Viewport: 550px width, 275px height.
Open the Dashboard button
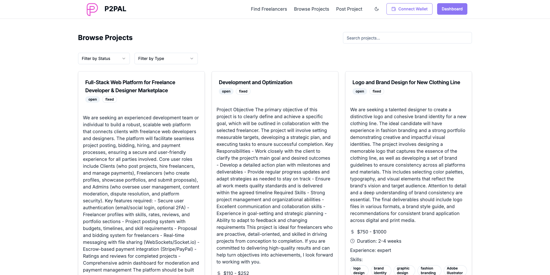pyautogui.click(x=452, y=9)
